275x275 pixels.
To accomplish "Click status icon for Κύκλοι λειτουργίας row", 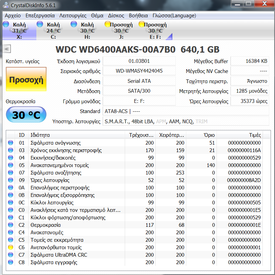I will [11, 202].
